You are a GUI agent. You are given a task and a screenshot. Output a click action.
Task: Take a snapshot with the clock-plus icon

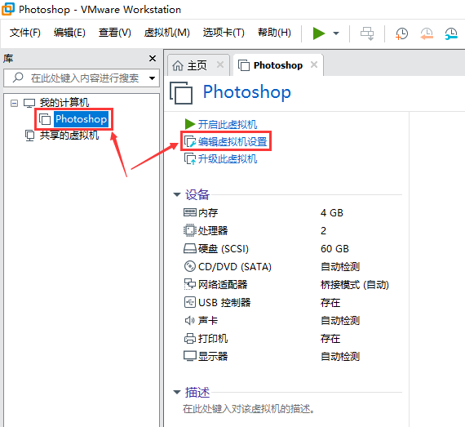[402, 33]
